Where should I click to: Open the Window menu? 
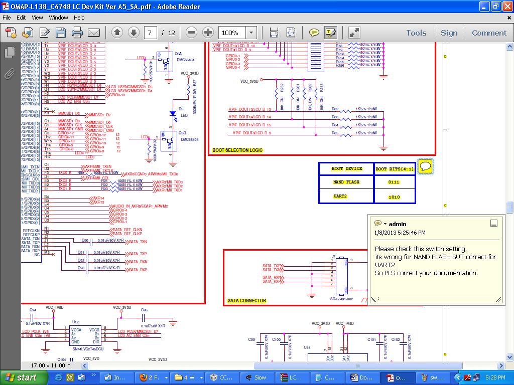[58, 18]
